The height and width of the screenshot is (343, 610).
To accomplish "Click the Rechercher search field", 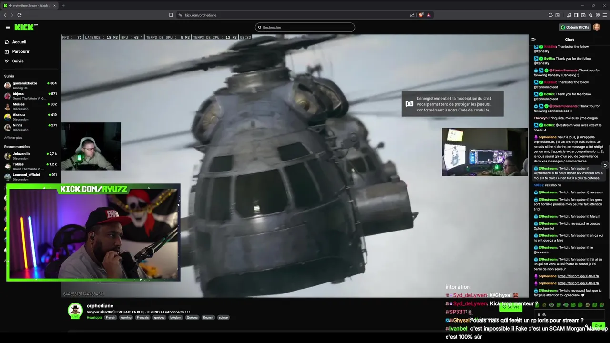I will 305,27.
